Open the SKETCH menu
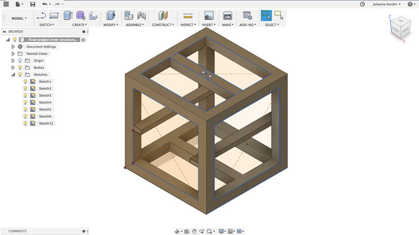419x235 pixels. coord(47,25)
